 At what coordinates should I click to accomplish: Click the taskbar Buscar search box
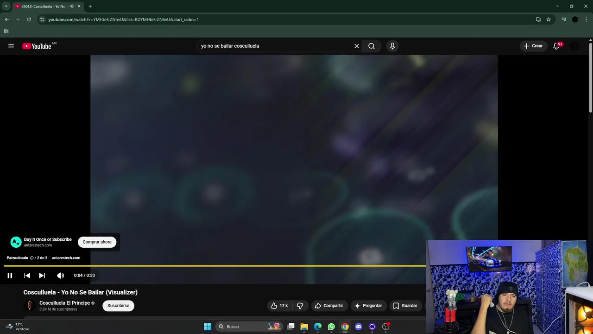pyautogui.click(x=249, y=327)
